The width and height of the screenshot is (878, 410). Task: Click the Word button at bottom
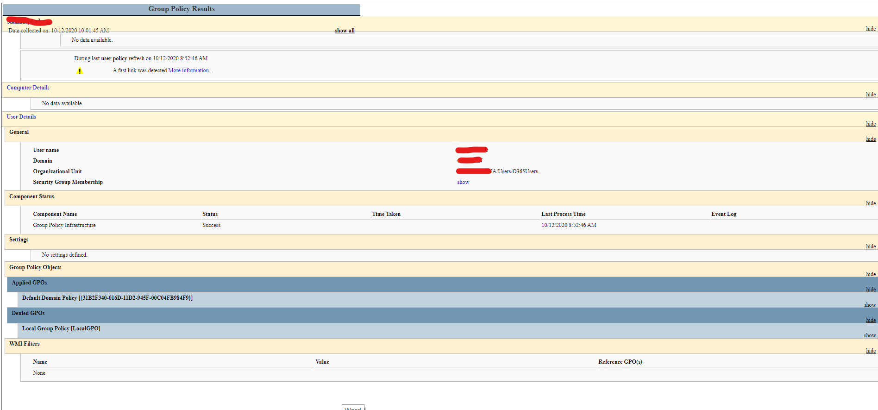pos(353,408)
